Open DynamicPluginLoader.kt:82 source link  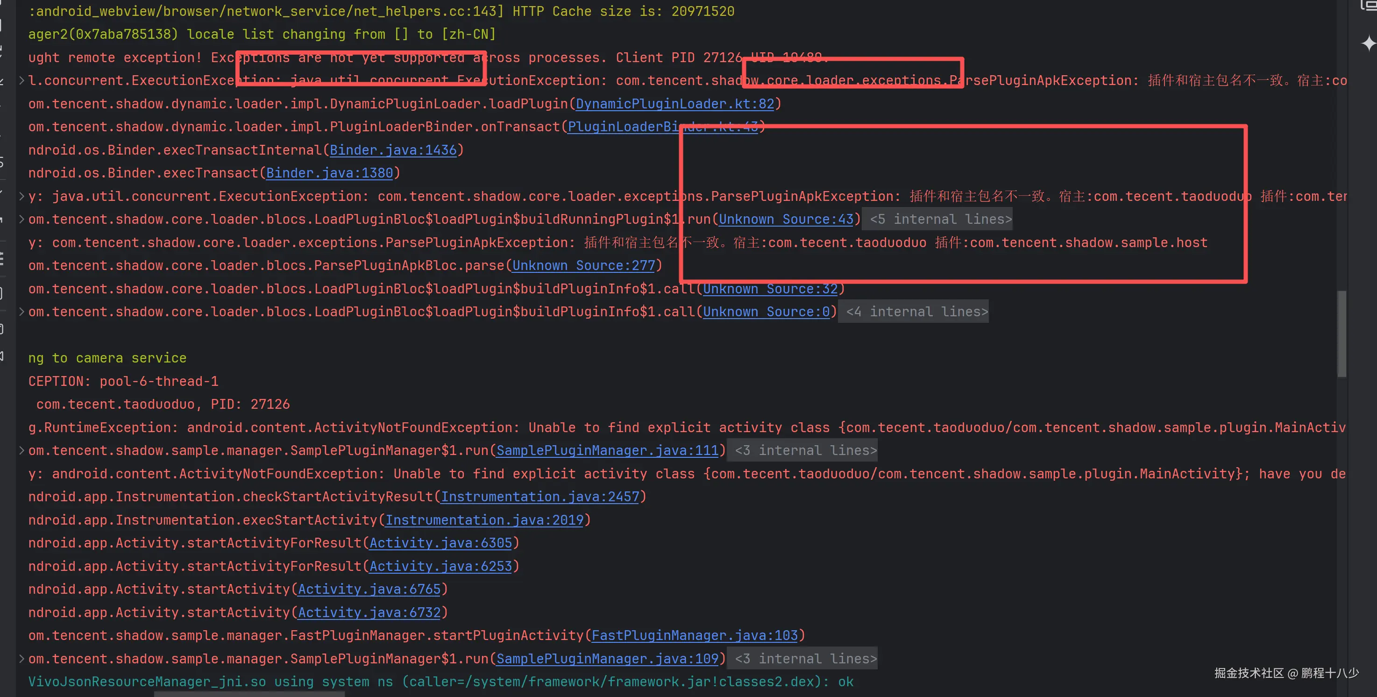coord(674,104)
